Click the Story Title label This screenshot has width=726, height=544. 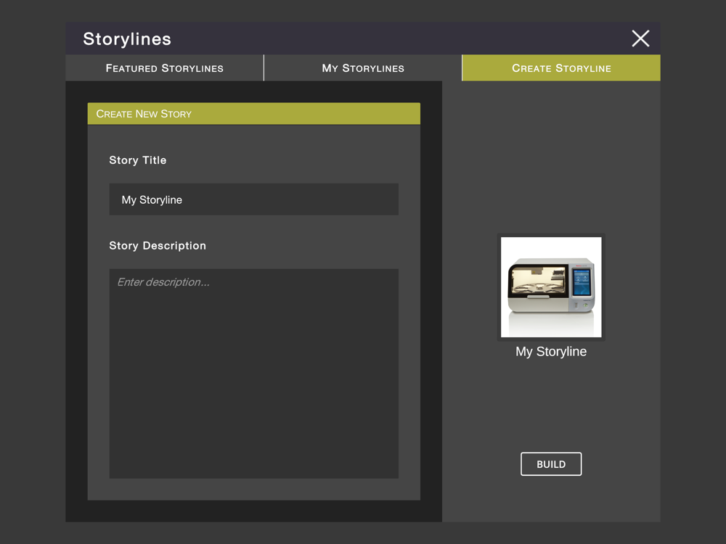[x=138, y=160]
